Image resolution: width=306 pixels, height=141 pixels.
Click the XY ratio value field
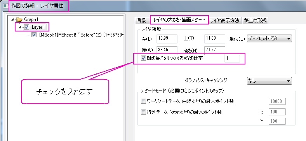pos(232,59)
